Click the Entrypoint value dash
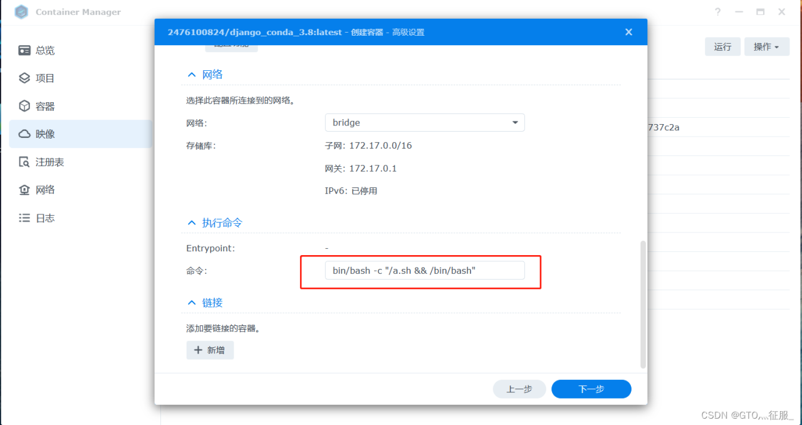802x425 pixels. pos(326,248)
